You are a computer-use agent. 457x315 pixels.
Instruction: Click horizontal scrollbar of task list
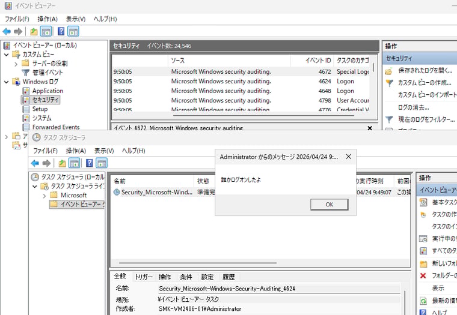click(x=198, y=263)
